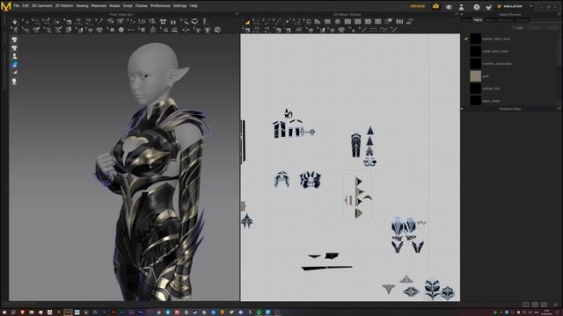Toggle the bottom icon of 3D view side toolbar
This screenshot has width=563, height=316.
[x=14, y=82]
